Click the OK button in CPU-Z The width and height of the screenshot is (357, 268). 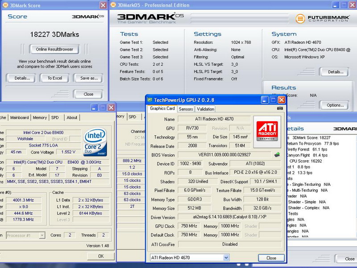click(x=101, y=256)
